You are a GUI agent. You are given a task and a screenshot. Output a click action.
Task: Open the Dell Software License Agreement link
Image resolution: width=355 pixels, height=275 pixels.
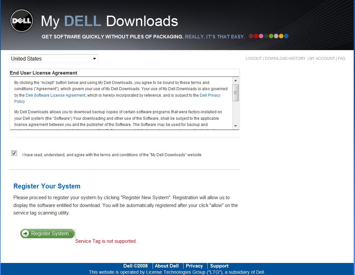(55, 95)
